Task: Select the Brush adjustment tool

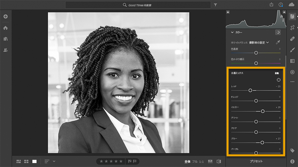Action: [292, 50]
